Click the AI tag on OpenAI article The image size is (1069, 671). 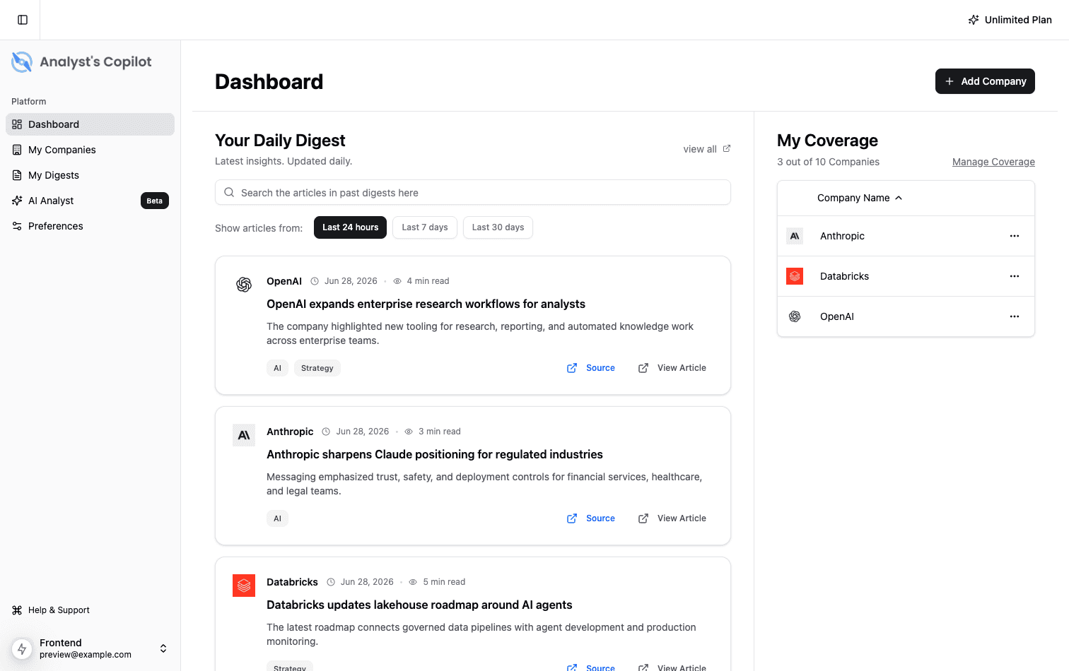click(x=277, y=368)
